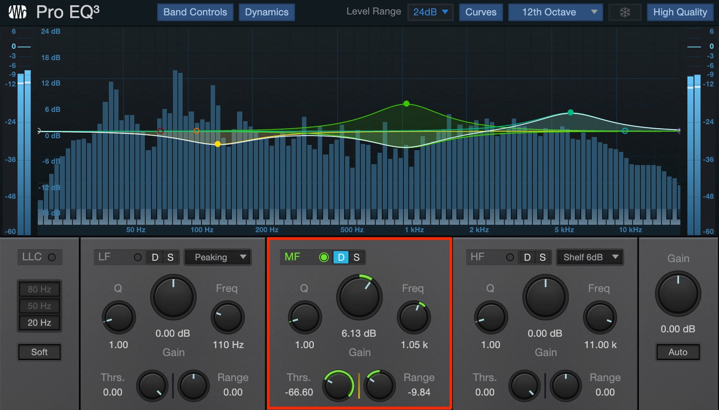Click the LF Gain knob

[173, 298]
